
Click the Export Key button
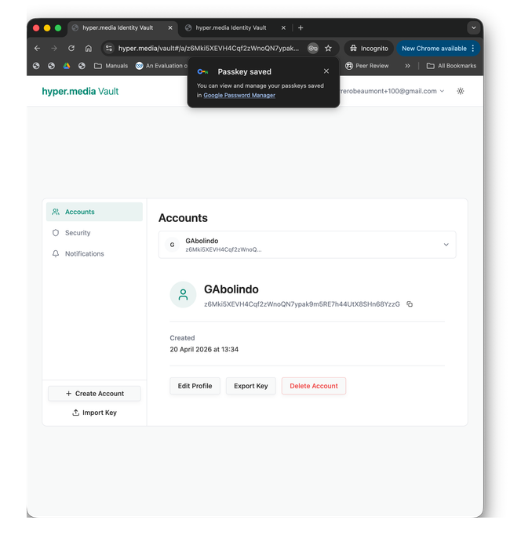pyautogui.click(x=251, y=386)
